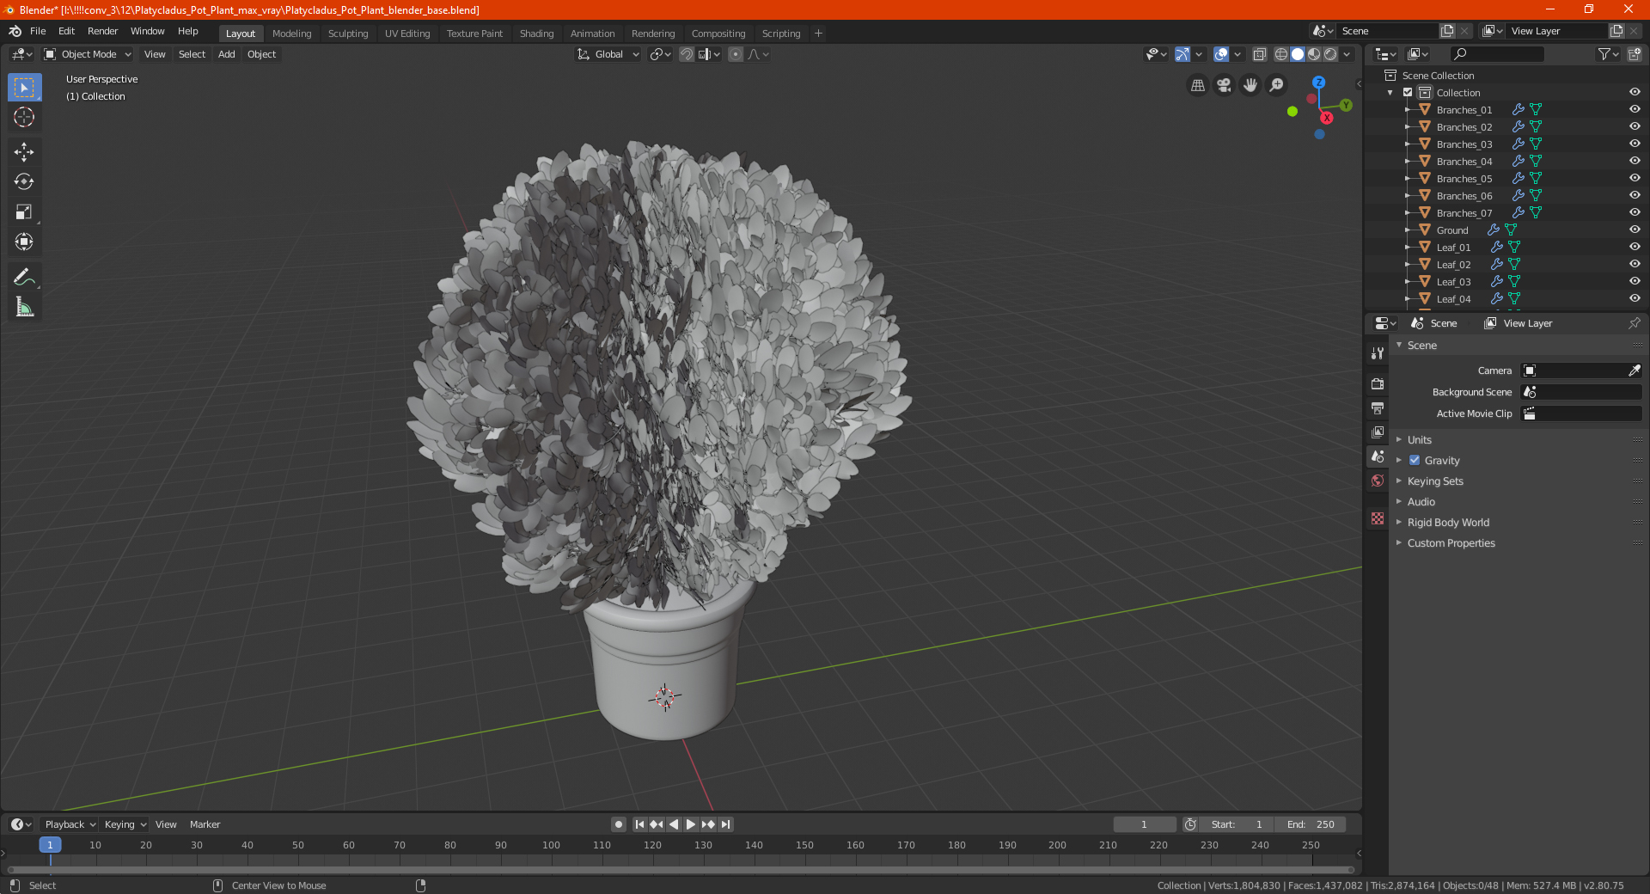Screen dimensions: 1650x894
Task: Choose the Measure tool
Action: pyautogui.click(x=24, y=307)
